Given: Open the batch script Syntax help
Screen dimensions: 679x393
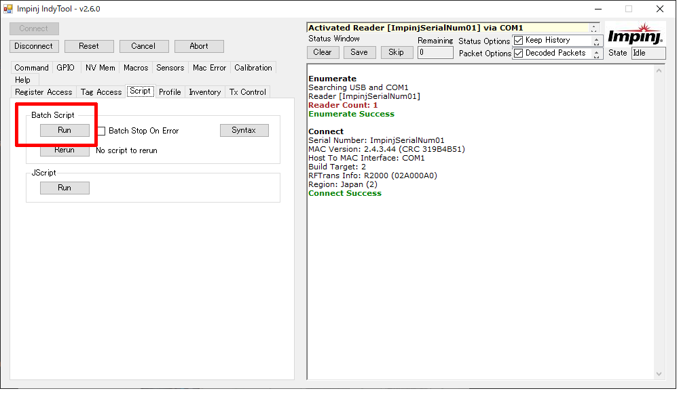Looking at the screenshot, I should pyautogui.click(x=244, y=131).
